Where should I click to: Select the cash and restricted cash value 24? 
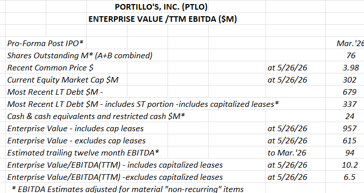tap(350, 117)
